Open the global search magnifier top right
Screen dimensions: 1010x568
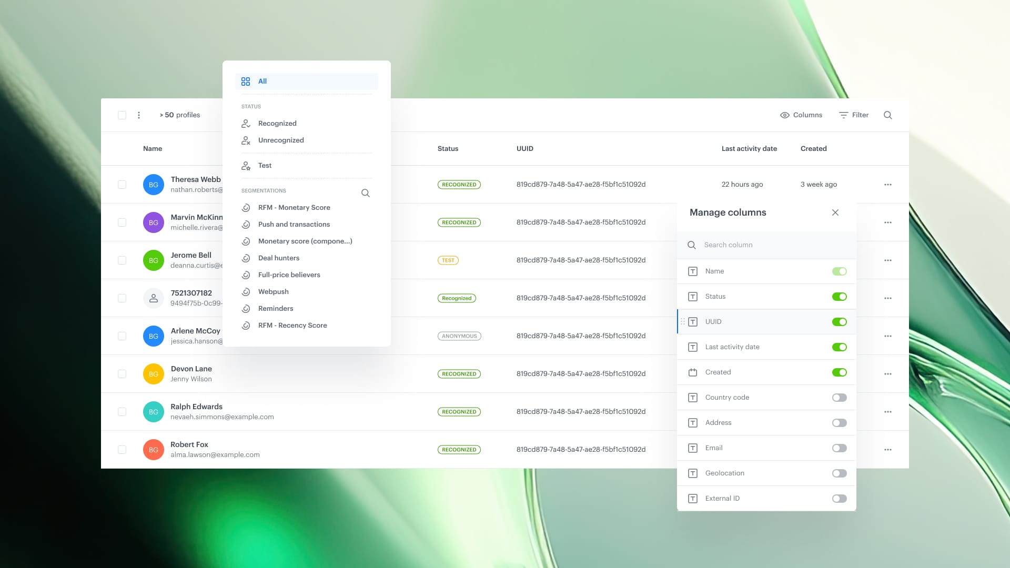pos(887,115)
